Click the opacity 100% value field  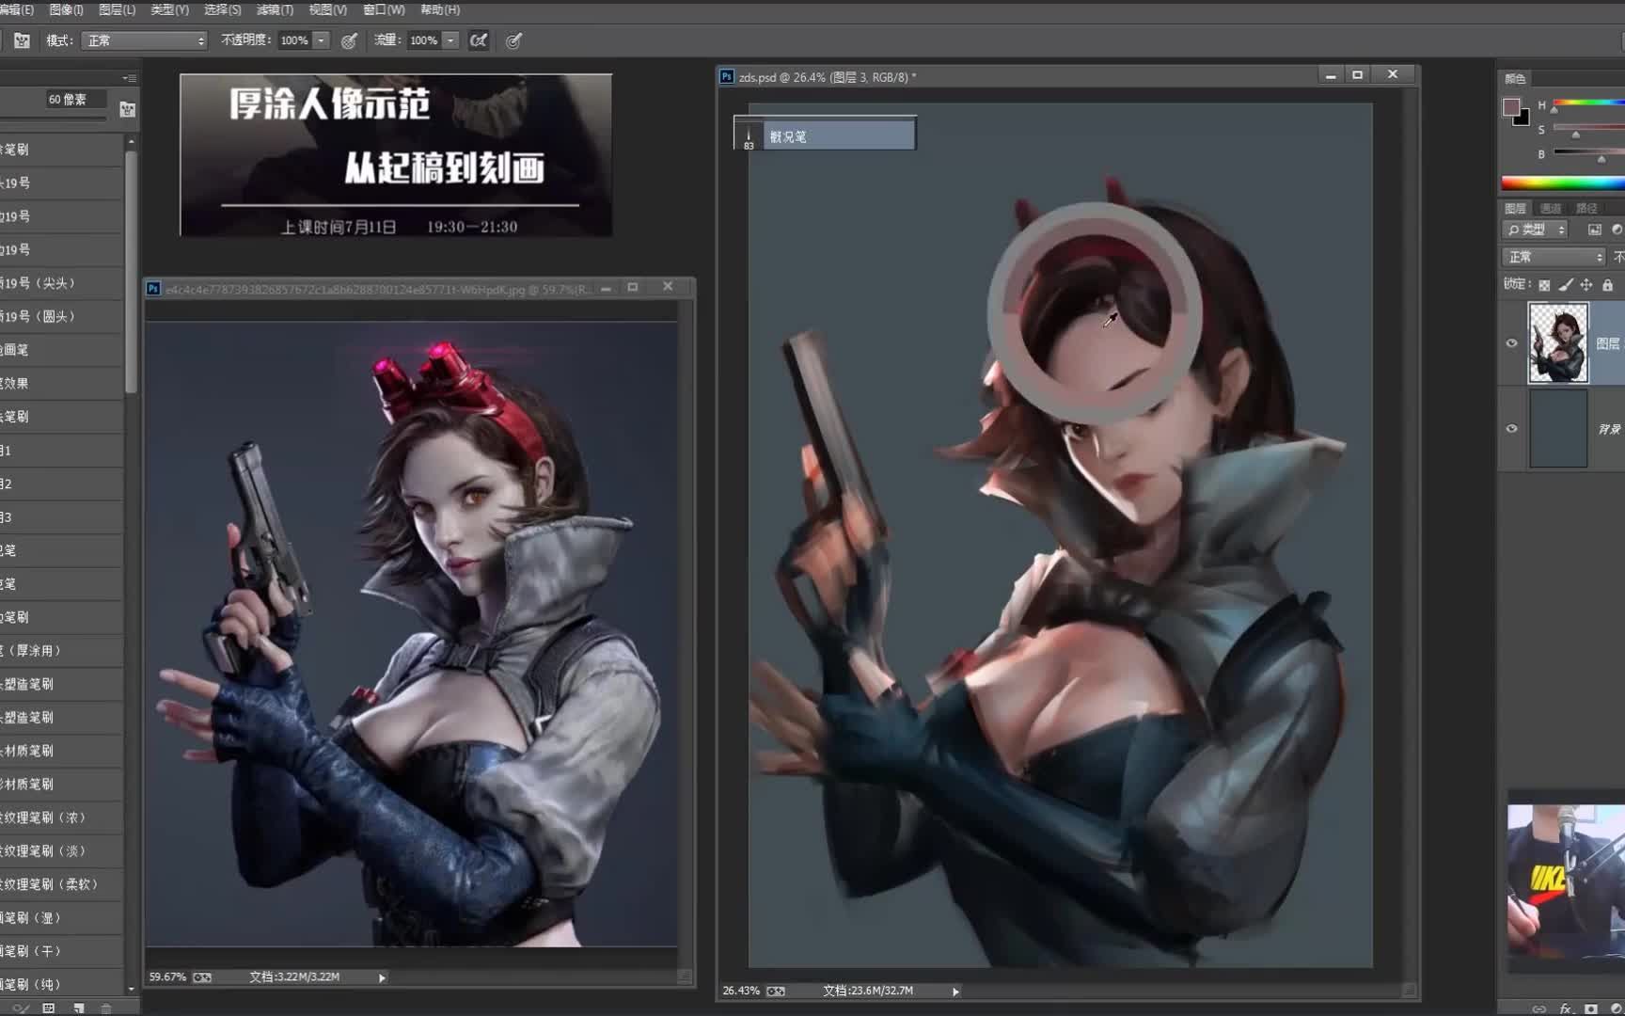pos(294,40)
